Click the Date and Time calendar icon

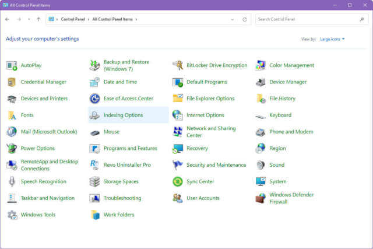pos(94,82)
